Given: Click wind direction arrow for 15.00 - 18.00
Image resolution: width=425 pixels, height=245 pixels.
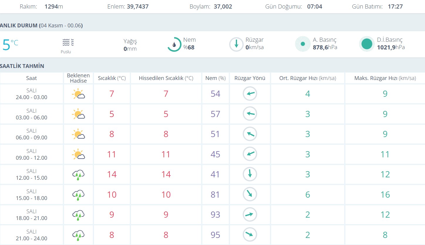Looking at the screenshot, I should pyautogui.click(x=250, y=194).
